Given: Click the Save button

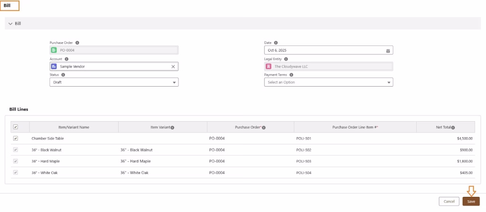Looking at the screenshot, I should tap(471, 201).
